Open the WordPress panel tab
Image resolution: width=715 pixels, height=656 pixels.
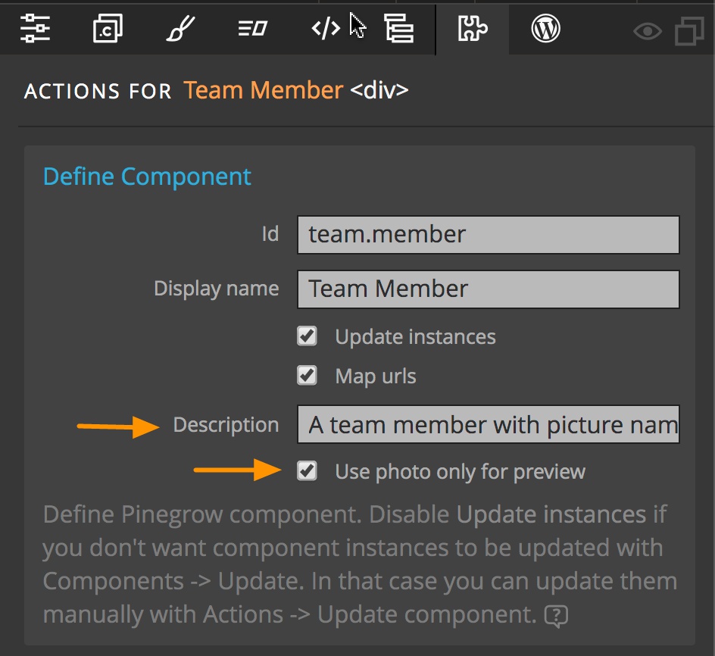pos(545,28)
